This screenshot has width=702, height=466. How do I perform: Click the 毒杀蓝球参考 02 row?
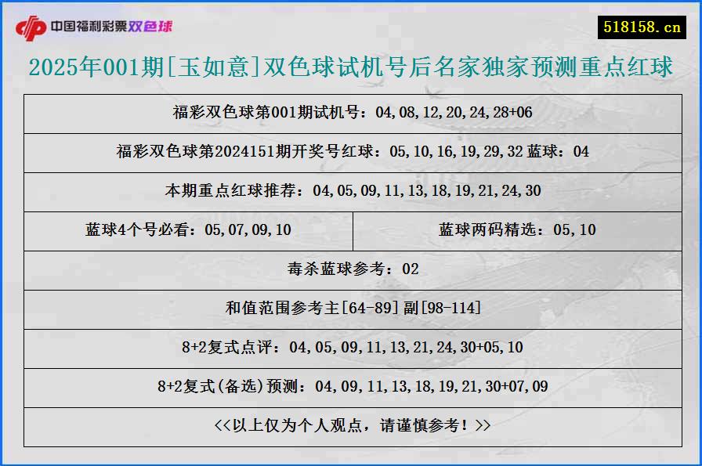(x=351, y=269)
